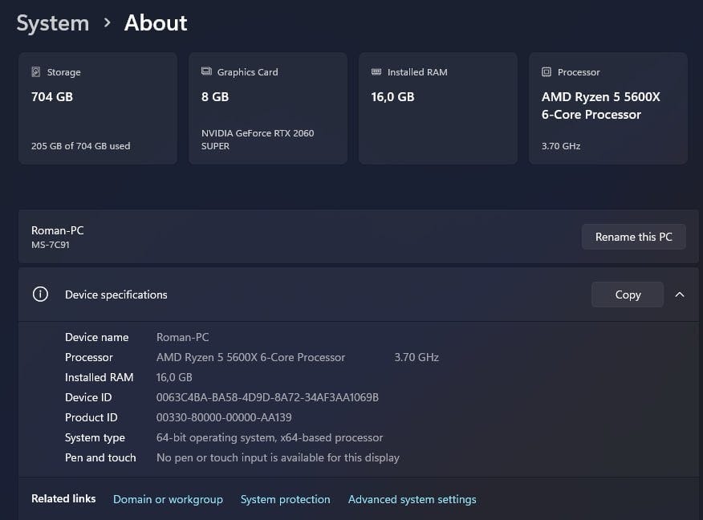Collapse the Device specifications section
Screen dimensions: 703x520
680,295
